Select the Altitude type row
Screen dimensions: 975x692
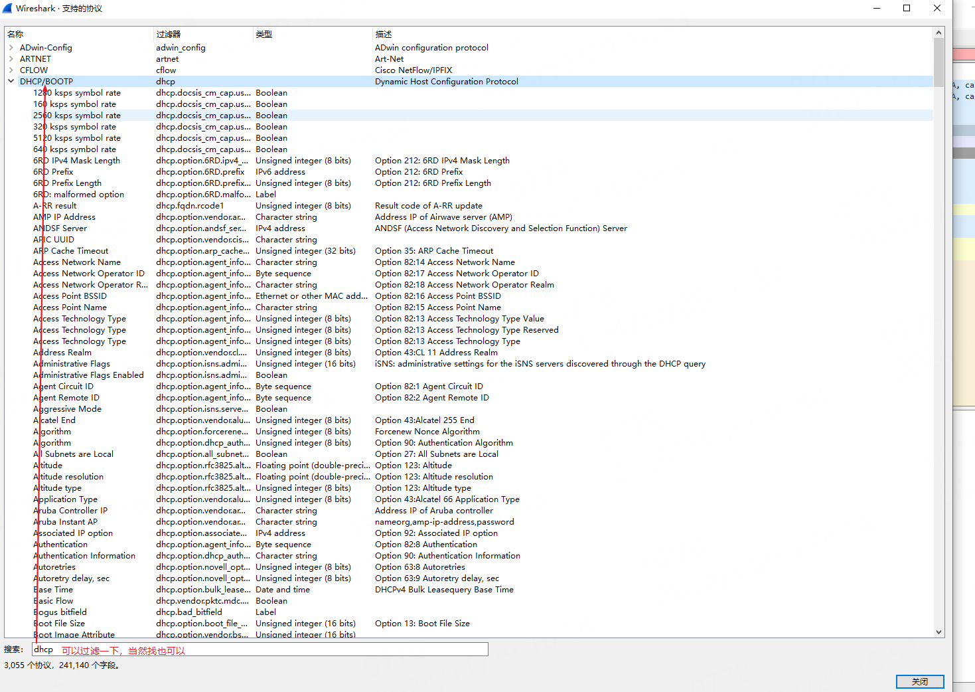469,488
